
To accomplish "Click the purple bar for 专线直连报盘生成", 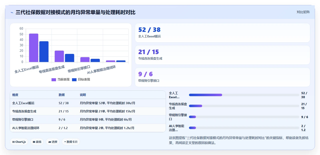I will tap(59, 56).
